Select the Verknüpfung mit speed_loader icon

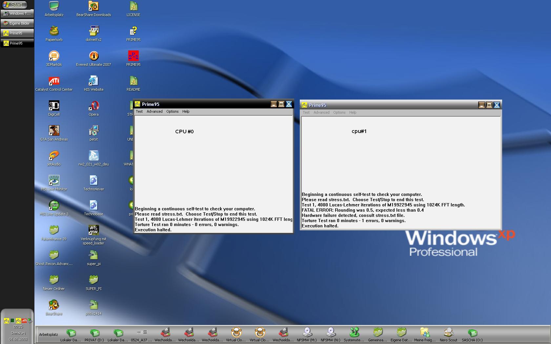click(x=93, y=234)
